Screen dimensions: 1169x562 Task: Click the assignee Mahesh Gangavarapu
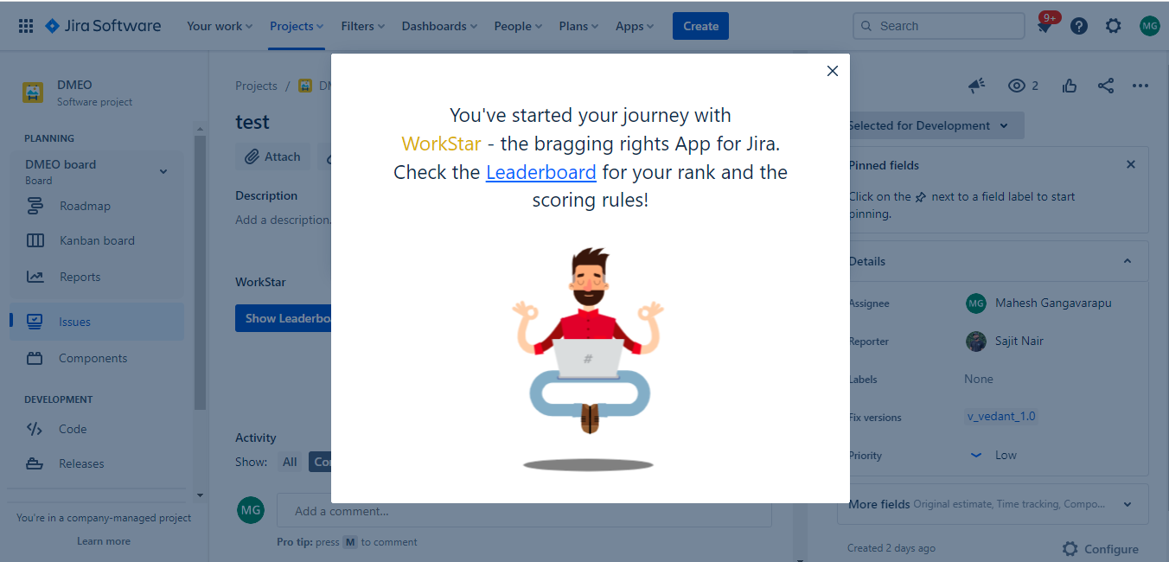tap(1053, 303)
